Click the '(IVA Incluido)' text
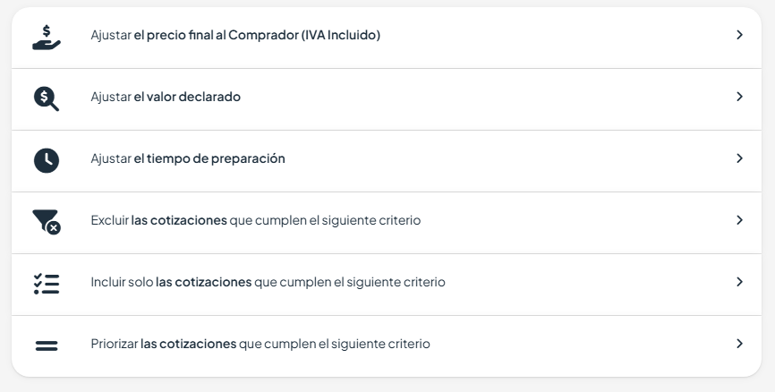The height and width of the screenshot is (392, 775). [341, 35]
